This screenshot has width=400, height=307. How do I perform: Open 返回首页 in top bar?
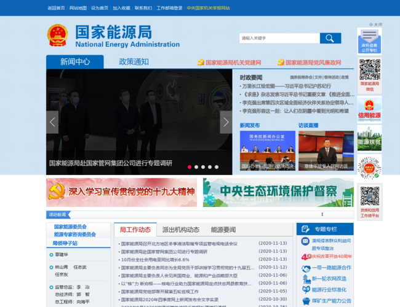click(56, 8)
